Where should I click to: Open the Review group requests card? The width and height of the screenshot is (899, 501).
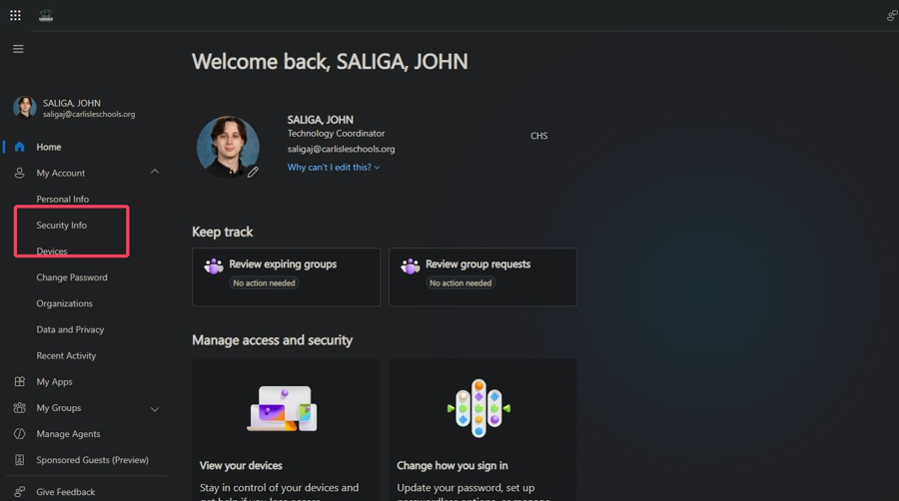point(482,277)
